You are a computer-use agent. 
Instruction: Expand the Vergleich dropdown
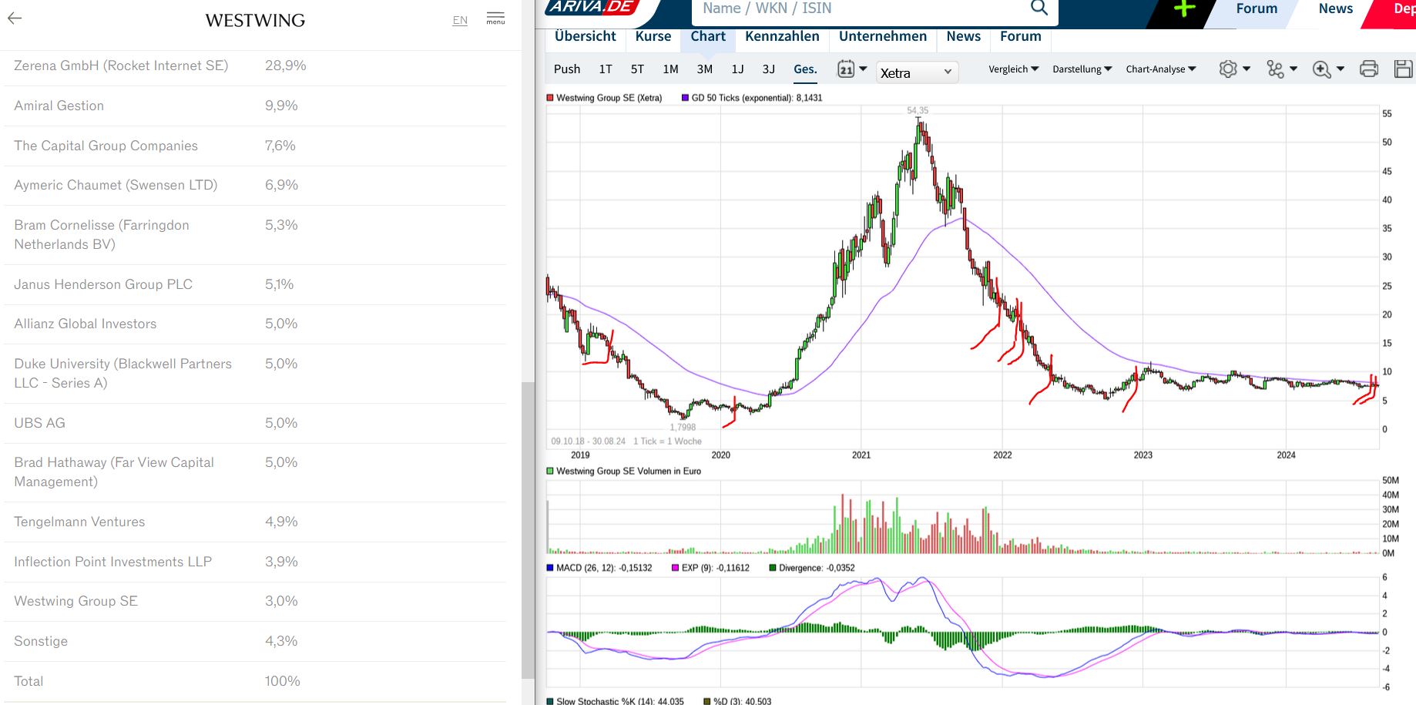click(x=1013, y=69)
